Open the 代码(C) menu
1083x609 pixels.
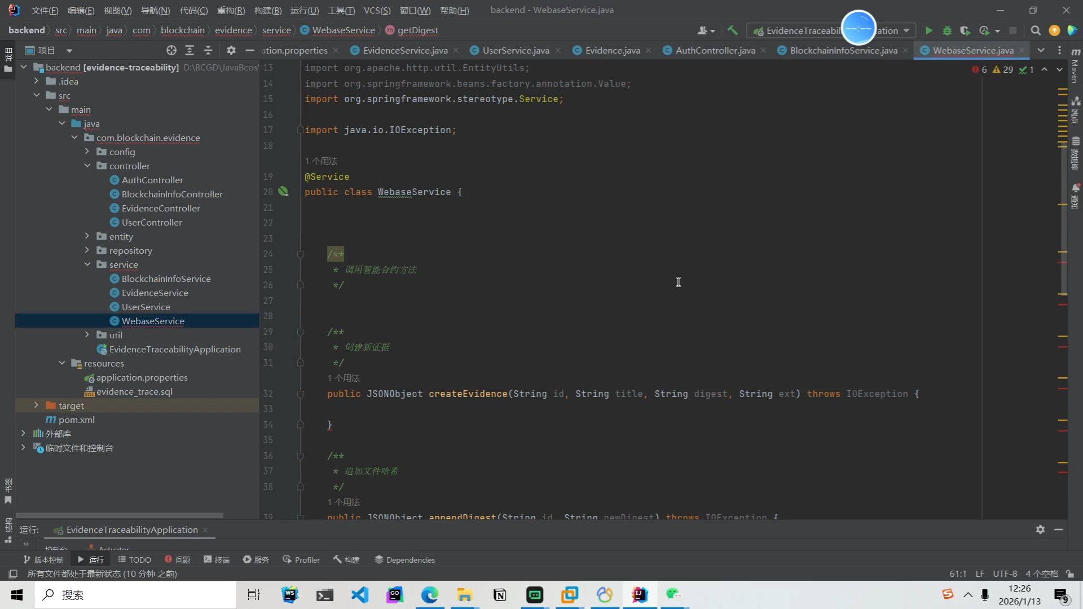tap(193, 10)
